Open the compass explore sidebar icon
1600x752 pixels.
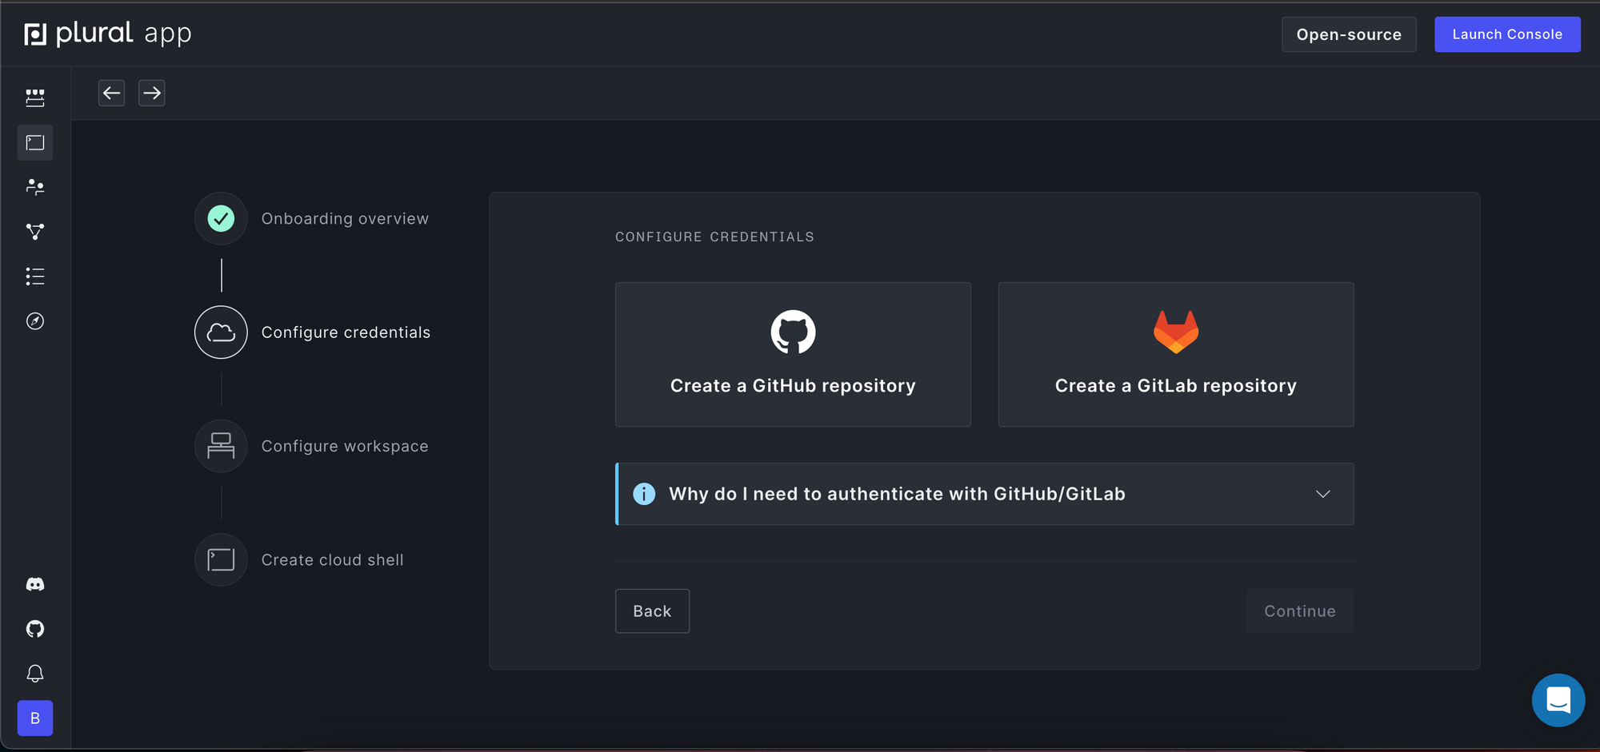click(35, 321)
